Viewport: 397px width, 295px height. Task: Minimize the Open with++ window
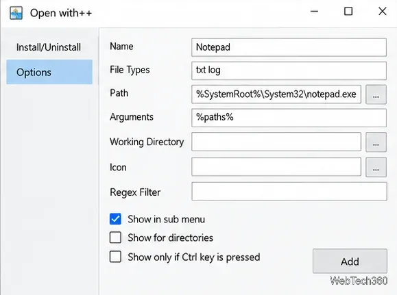coord(314,12)
